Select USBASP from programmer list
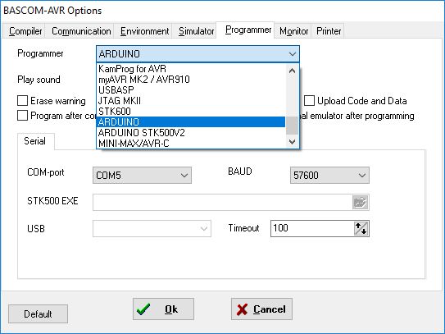445x334 pixels. pos(191,90)
